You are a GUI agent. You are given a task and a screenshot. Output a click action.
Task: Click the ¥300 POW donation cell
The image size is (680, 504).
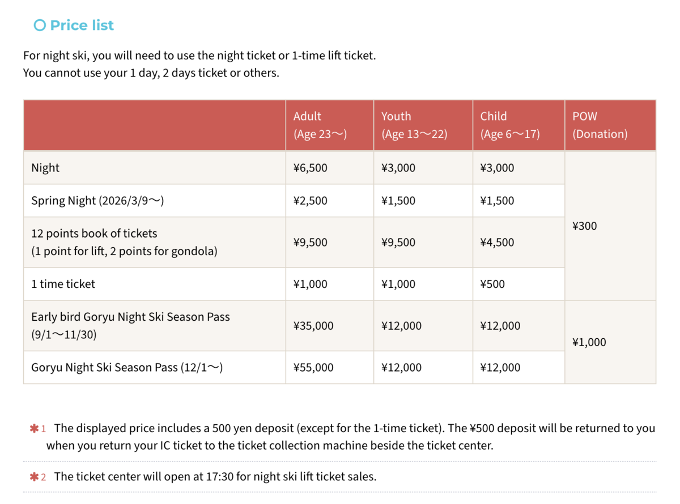click(585, 226)
